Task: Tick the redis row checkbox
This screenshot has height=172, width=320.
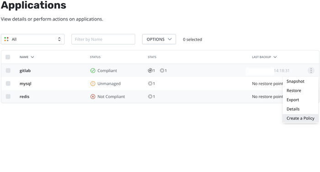Action: (x=8, y=96)
